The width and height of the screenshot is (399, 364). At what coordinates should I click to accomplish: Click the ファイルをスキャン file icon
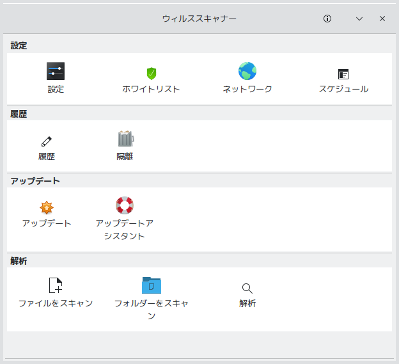click(56, 285)
